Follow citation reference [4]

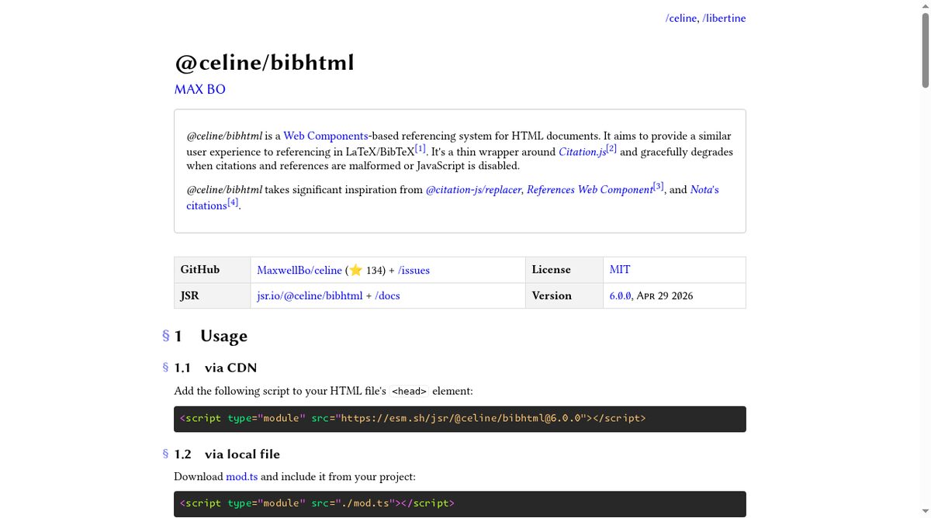pyautogui.click(x=234, y=202)
